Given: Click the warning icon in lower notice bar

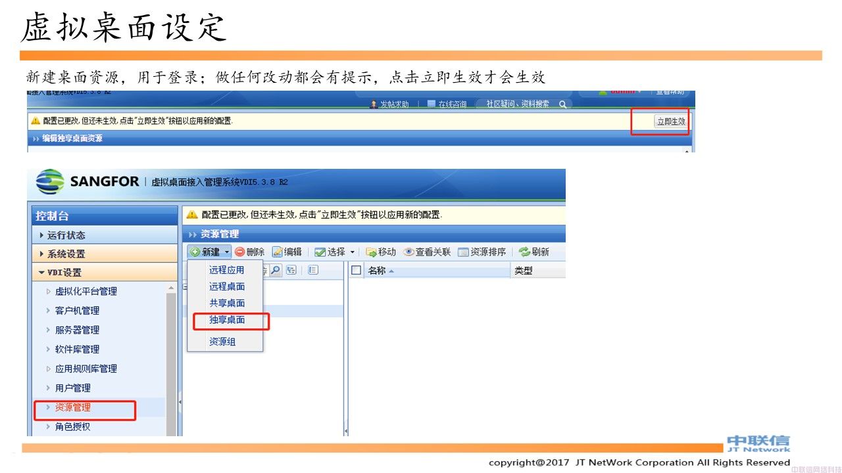Looking at the screenshot, I should pos(191,215).
